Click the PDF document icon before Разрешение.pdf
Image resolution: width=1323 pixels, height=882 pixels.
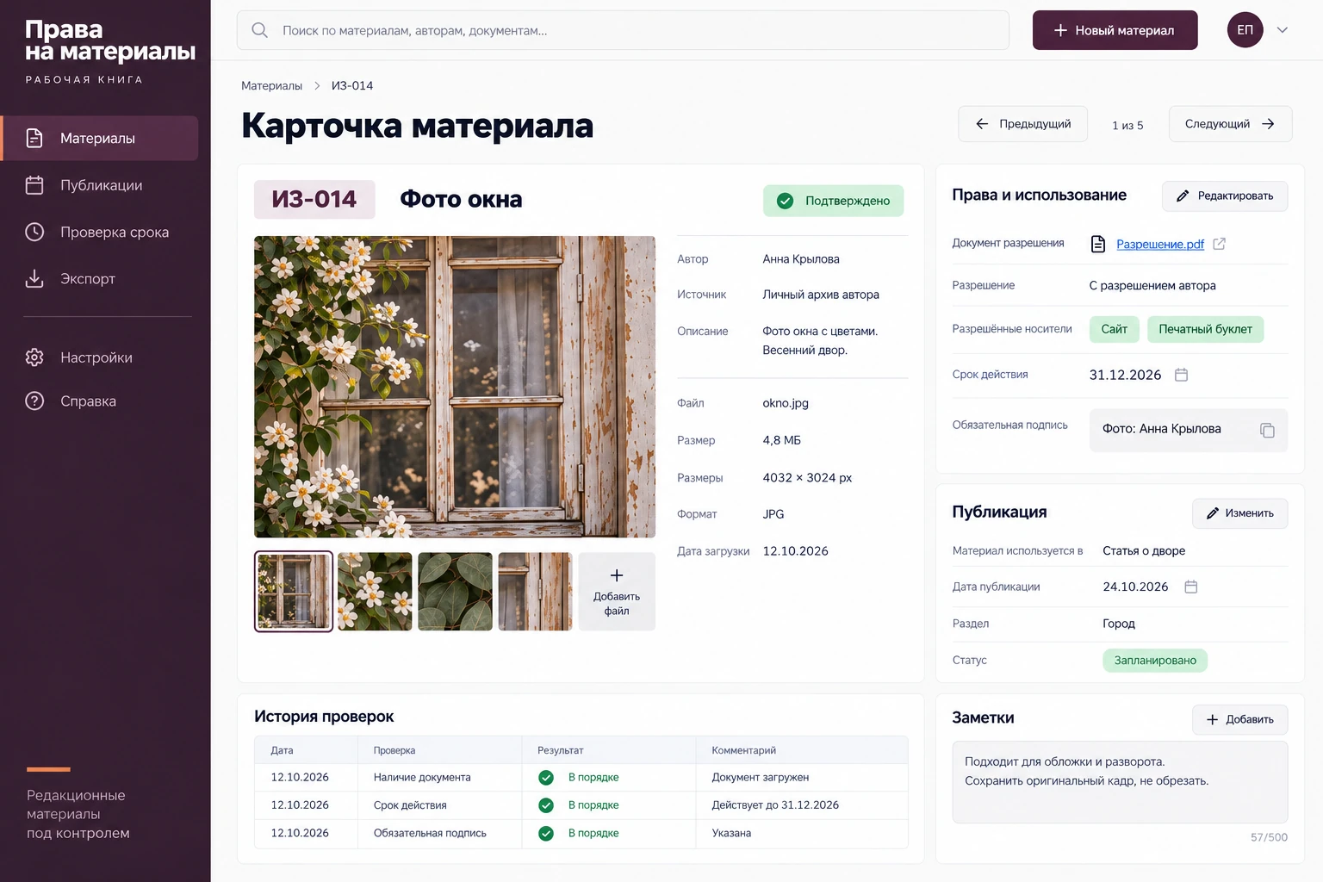click(x=1098, y=244)
